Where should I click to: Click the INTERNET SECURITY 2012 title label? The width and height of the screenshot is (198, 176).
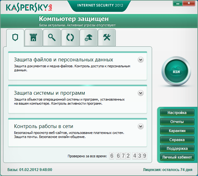(x=100, y=5)
